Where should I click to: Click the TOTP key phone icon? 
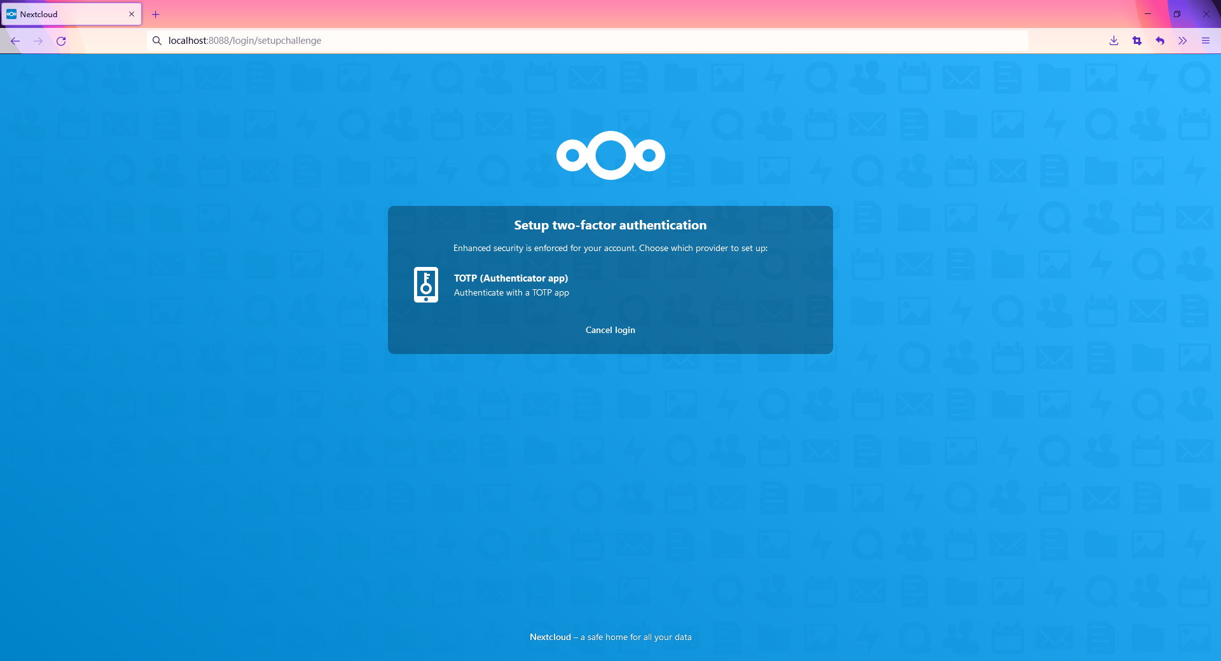426,285
